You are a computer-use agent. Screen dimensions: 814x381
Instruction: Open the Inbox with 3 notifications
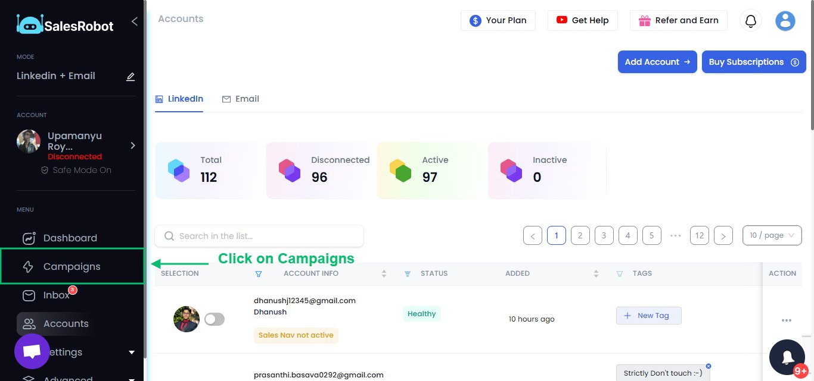point(57,295)
